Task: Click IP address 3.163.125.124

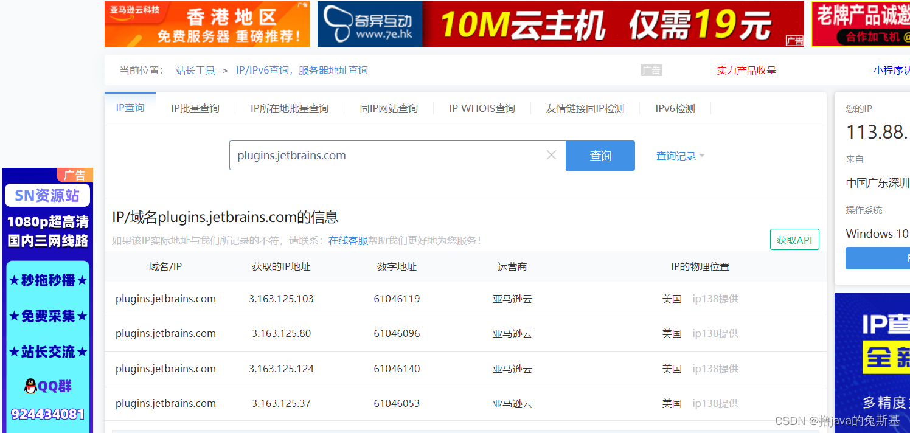Action: pos(281,369)
